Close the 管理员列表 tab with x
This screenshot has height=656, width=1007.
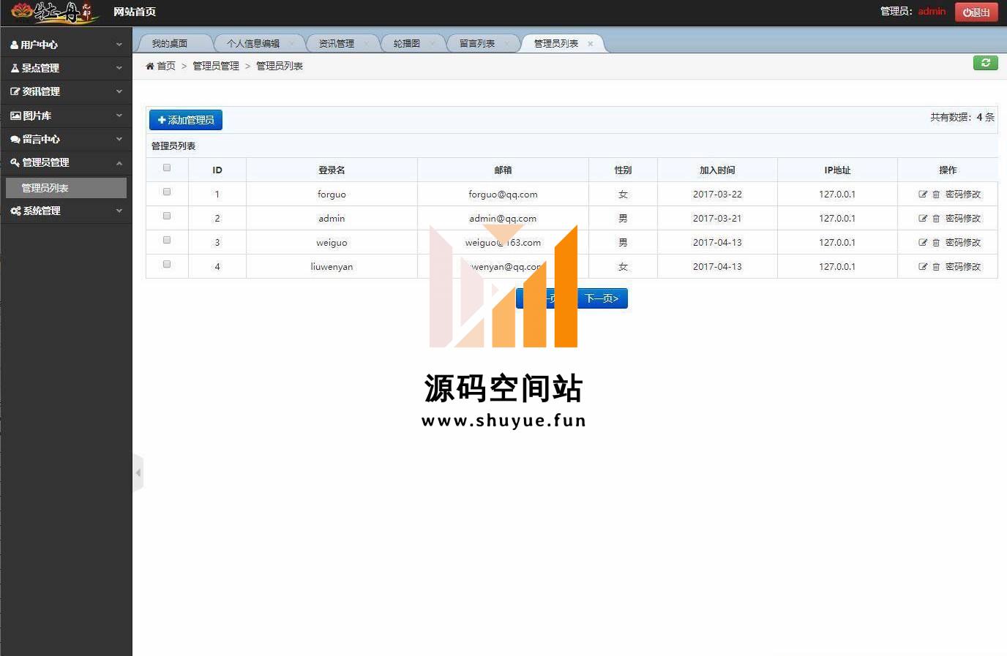pyautogui.click(x=591, y=44)
